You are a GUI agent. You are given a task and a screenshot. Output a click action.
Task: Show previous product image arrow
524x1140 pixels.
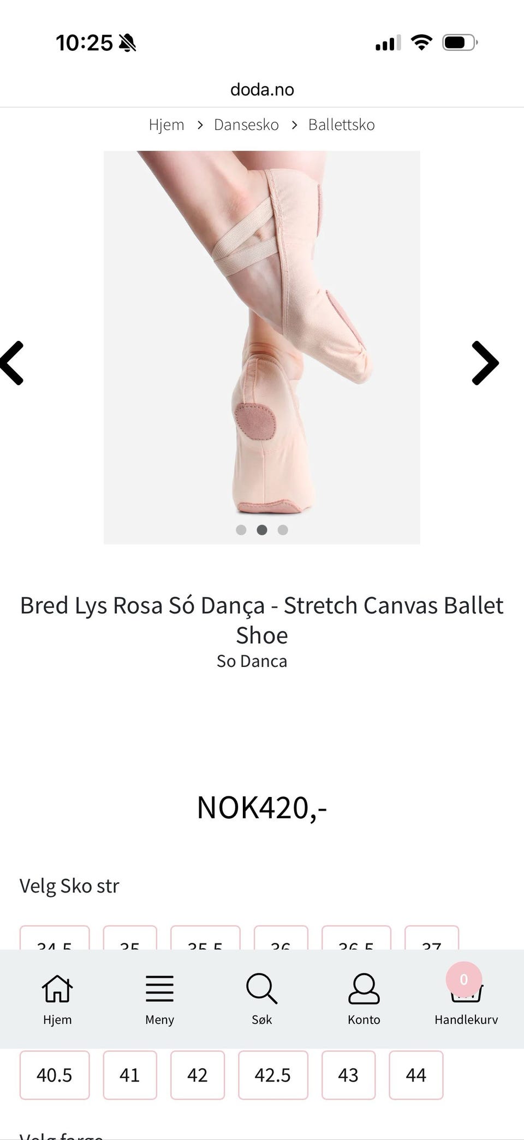[13, 363]
